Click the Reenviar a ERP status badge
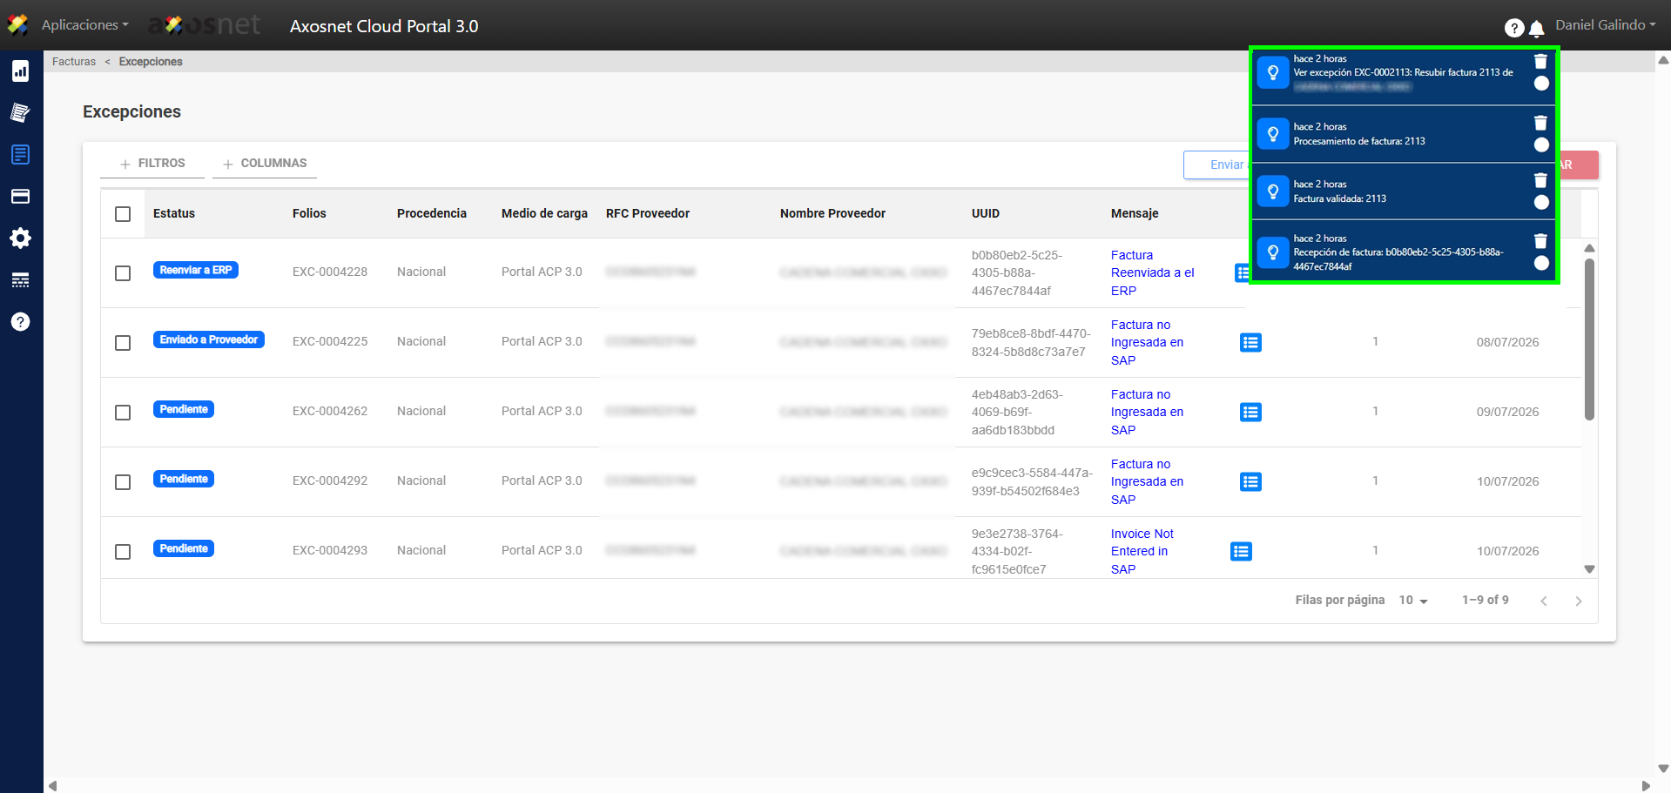1671x793 pixels. pyautogui.click(x=196, y=270)
